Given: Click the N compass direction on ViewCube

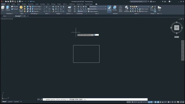Looking at the screenshot, I should point(177,22).
